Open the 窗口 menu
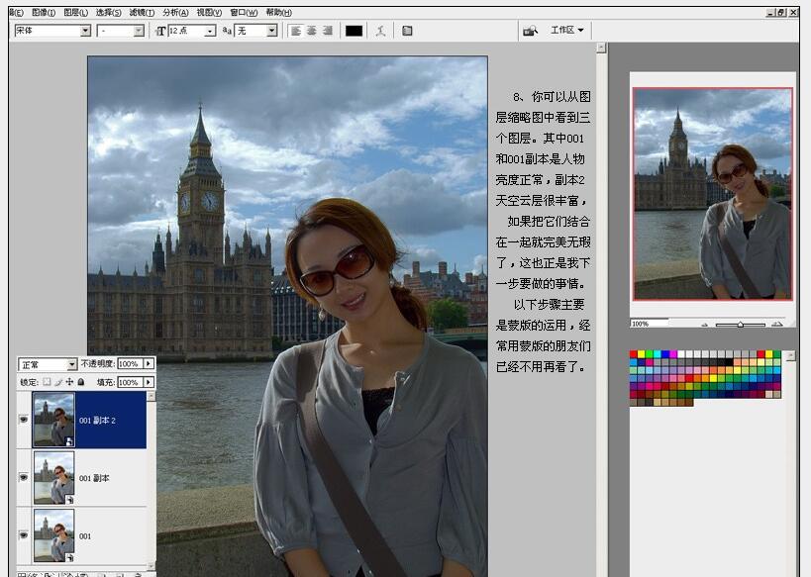Screen dimensions: 811x577 tap(242, 12)
